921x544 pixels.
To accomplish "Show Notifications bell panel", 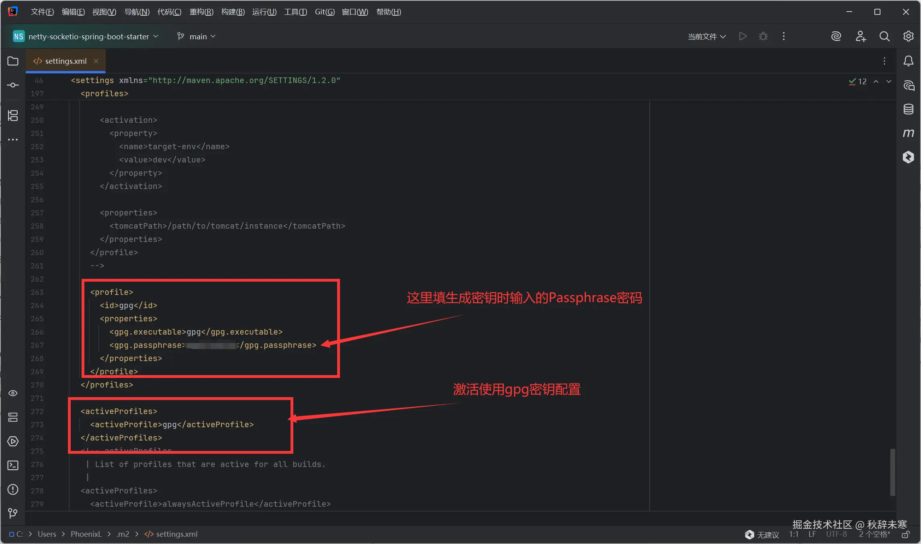I will tap(908, 61).
